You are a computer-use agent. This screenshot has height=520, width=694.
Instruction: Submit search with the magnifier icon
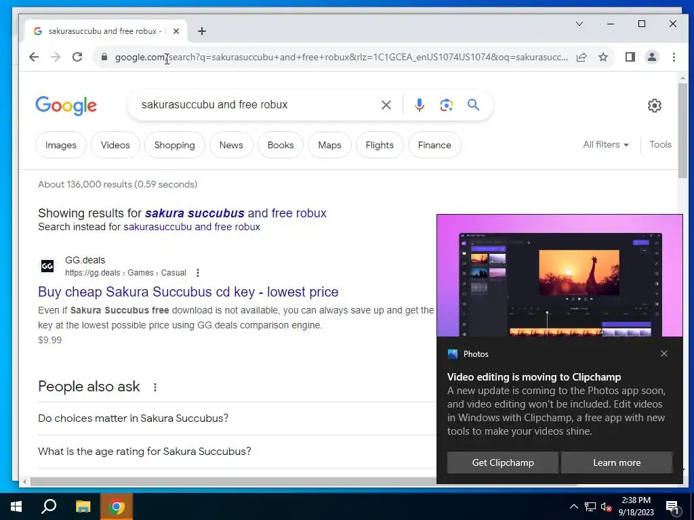pos(473,105)
